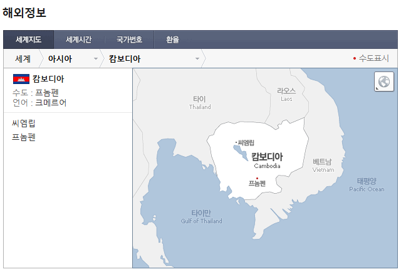
Task: Switch to the 세계시간 tab
Action: point(79,40)
